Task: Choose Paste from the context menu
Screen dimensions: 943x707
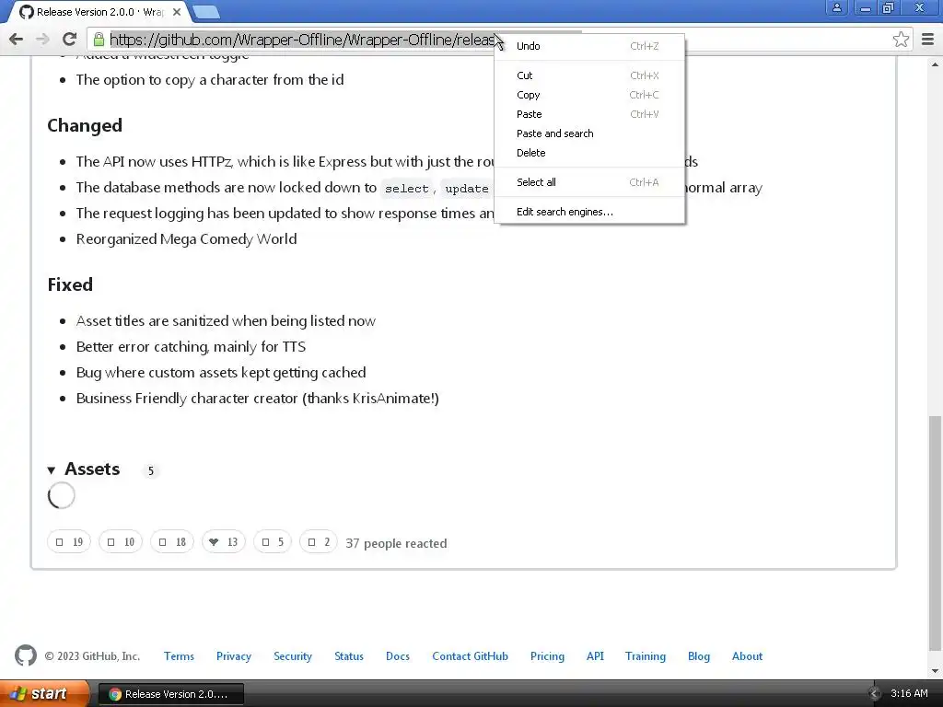Action: point(589,114)
